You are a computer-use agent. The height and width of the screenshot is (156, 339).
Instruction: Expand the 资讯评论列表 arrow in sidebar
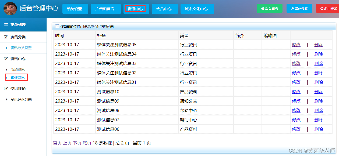click(x=6, y=99)
